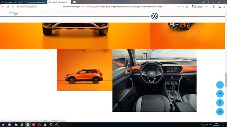
Task: Open the Opera taskbar icon
Action: pos(39,125)
